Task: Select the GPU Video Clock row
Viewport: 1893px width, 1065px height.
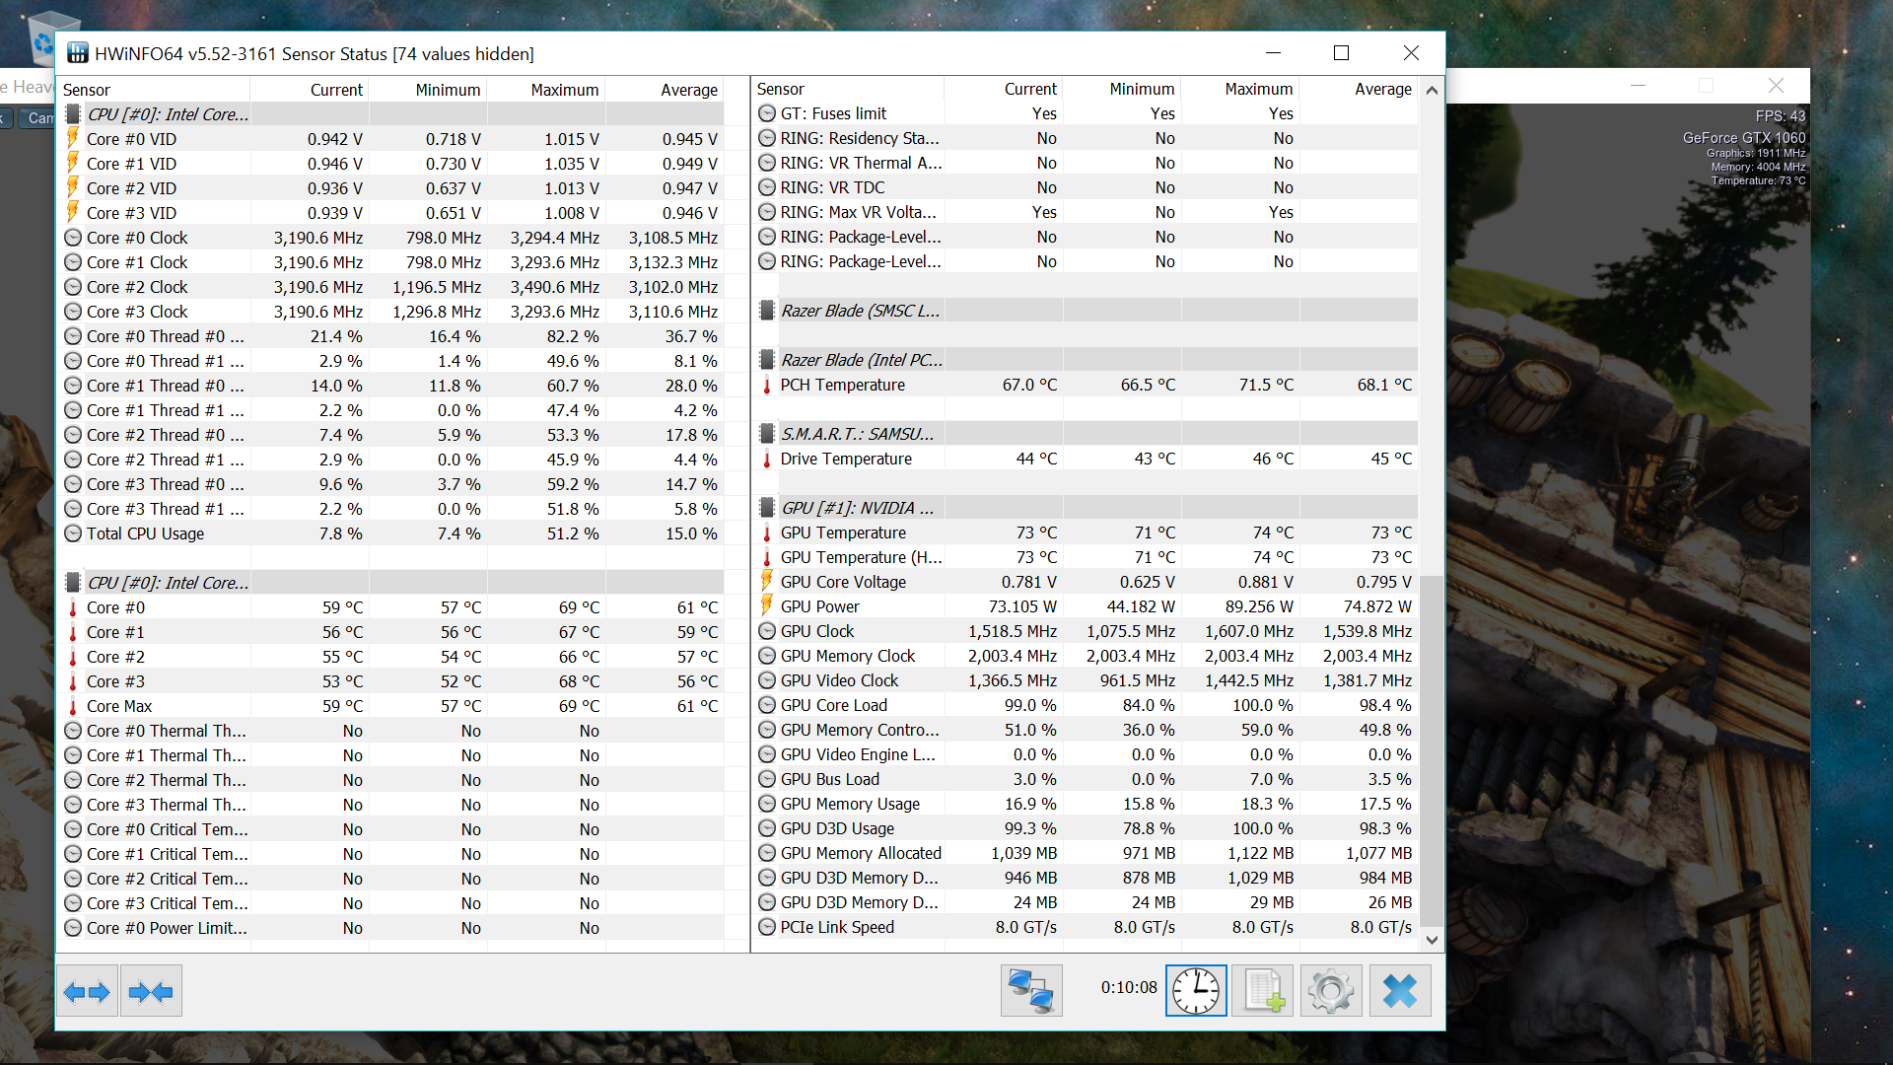Action: [1086, 680]
